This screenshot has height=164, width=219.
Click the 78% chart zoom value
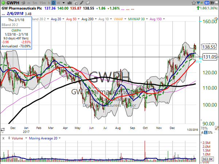point(204,128)
